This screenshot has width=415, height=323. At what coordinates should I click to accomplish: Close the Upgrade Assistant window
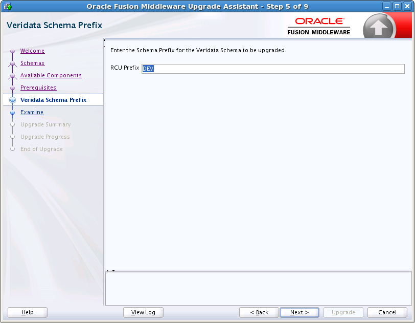coord(407,6)
